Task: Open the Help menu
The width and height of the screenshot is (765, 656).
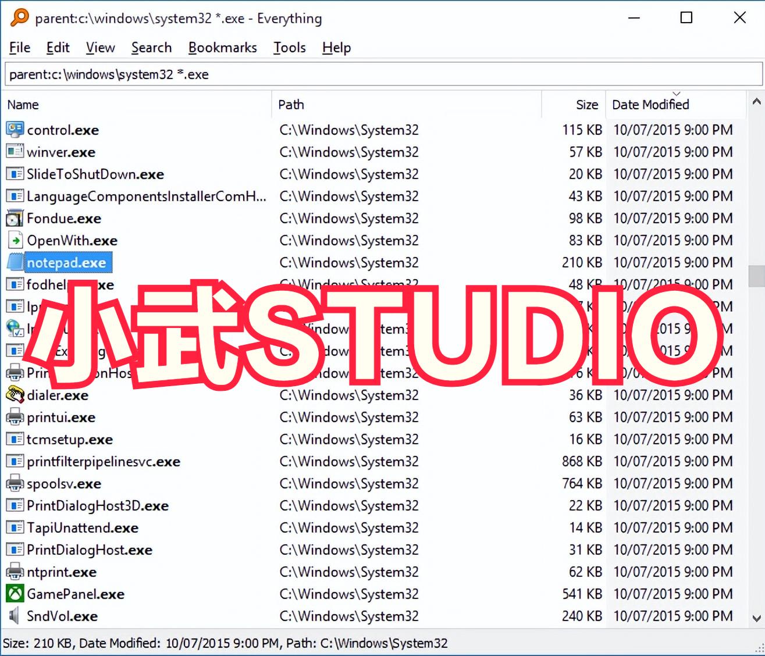Action: 336,48
